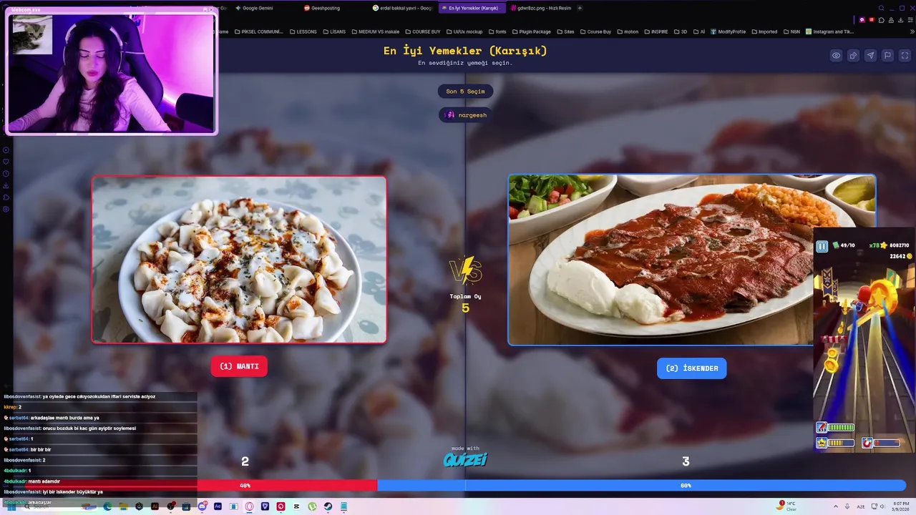Open the motion bookmark folder

(x=627, y=31)
